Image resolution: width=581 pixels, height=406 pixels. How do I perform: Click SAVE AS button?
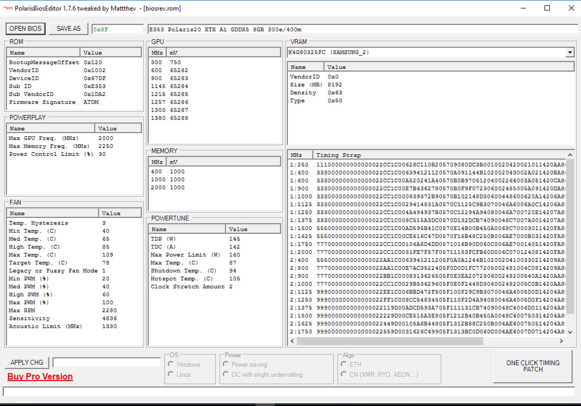[68, 29]
